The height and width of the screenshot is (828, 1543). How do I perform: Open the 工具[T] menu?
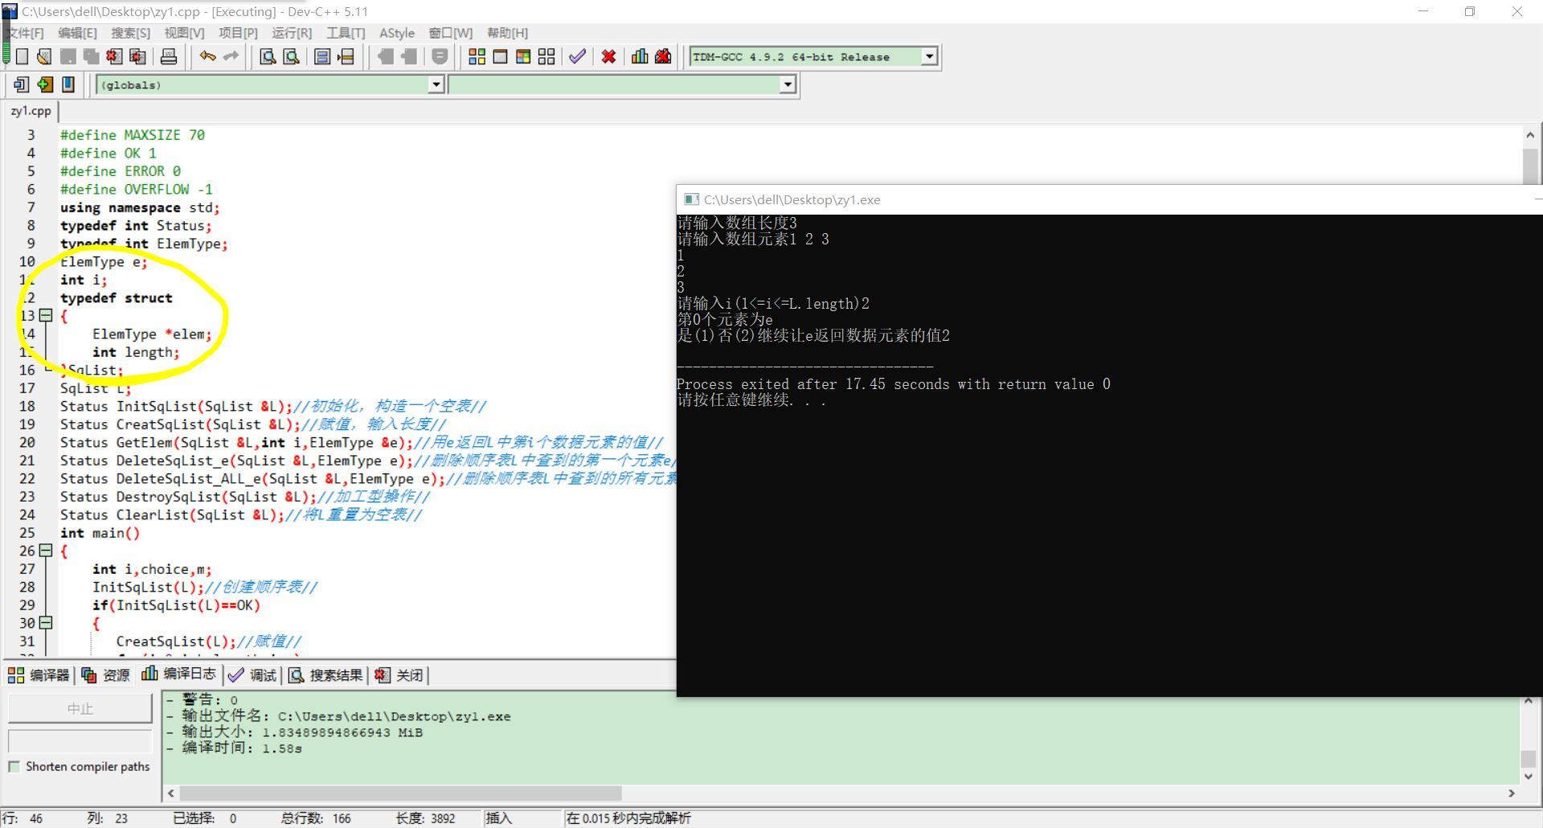click(346, 33)
